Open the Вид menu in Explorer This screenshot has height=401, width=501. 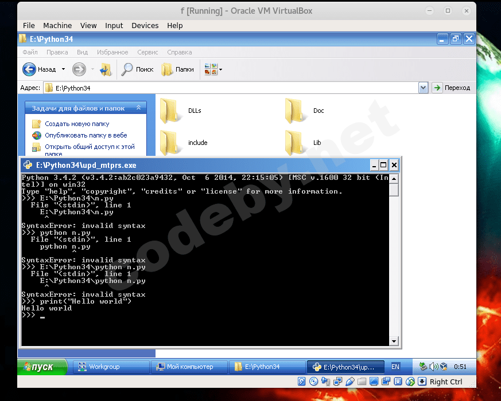click(83, 52)
